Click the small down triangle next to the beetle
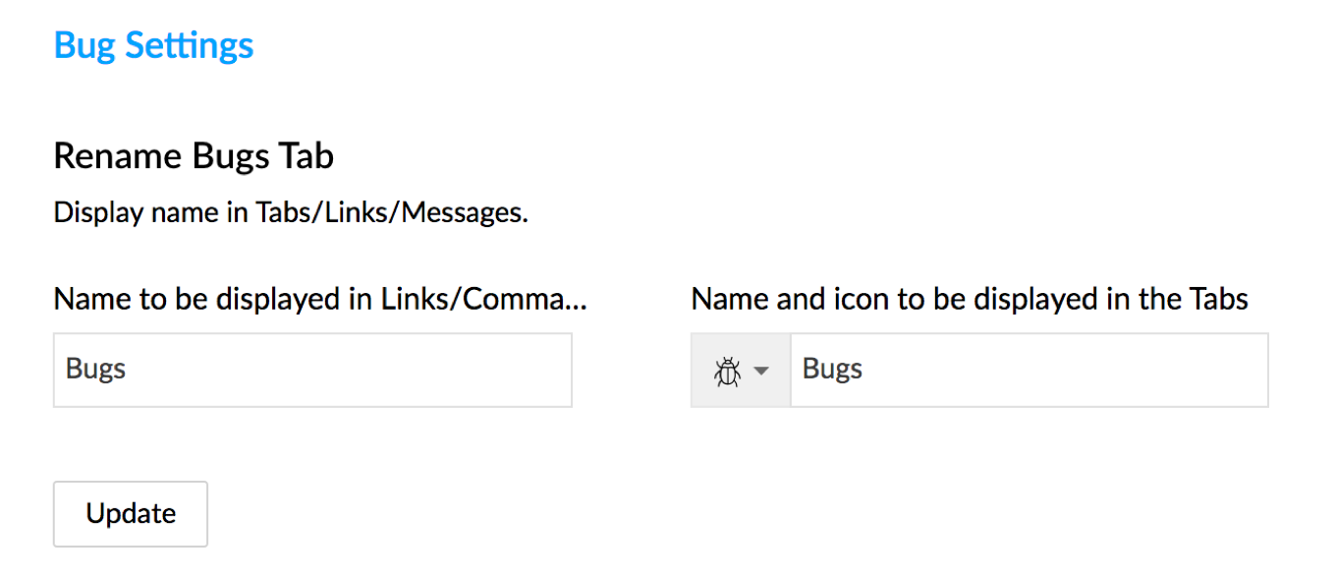 761,372
